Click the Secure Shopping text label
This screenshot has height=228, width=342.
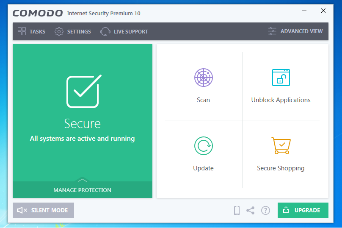[x=281, y=168]
